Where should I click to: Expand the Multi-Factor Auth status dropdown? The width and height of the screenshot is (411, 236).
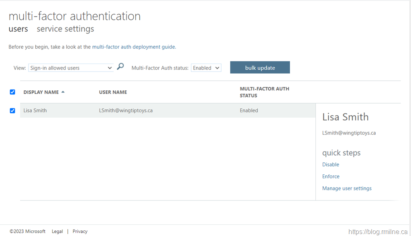[x=206, y=68]
